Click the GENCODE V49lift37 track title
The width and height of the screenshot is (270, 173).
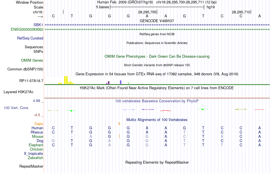pyautogui.click(x=157, y=21)
